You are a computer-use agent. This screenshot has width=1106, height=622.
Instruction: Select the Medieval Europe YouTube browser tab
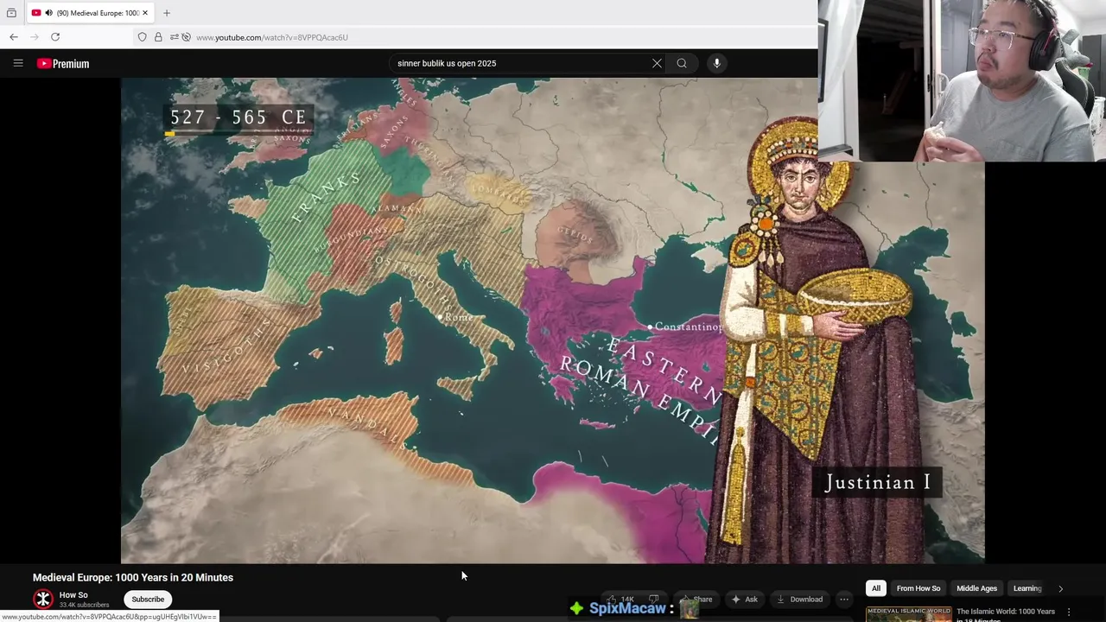click(x=90, y=13)
